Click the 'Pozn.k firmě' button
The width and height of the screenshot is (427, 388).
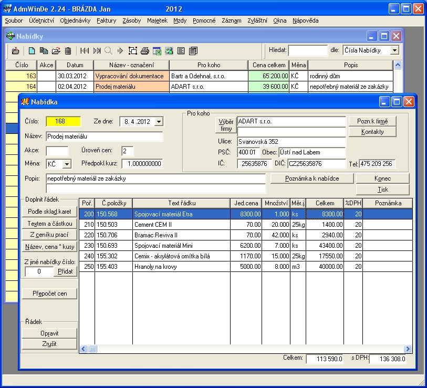pos(372,121)
